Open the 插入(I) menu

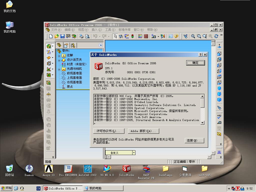(96, 30)
